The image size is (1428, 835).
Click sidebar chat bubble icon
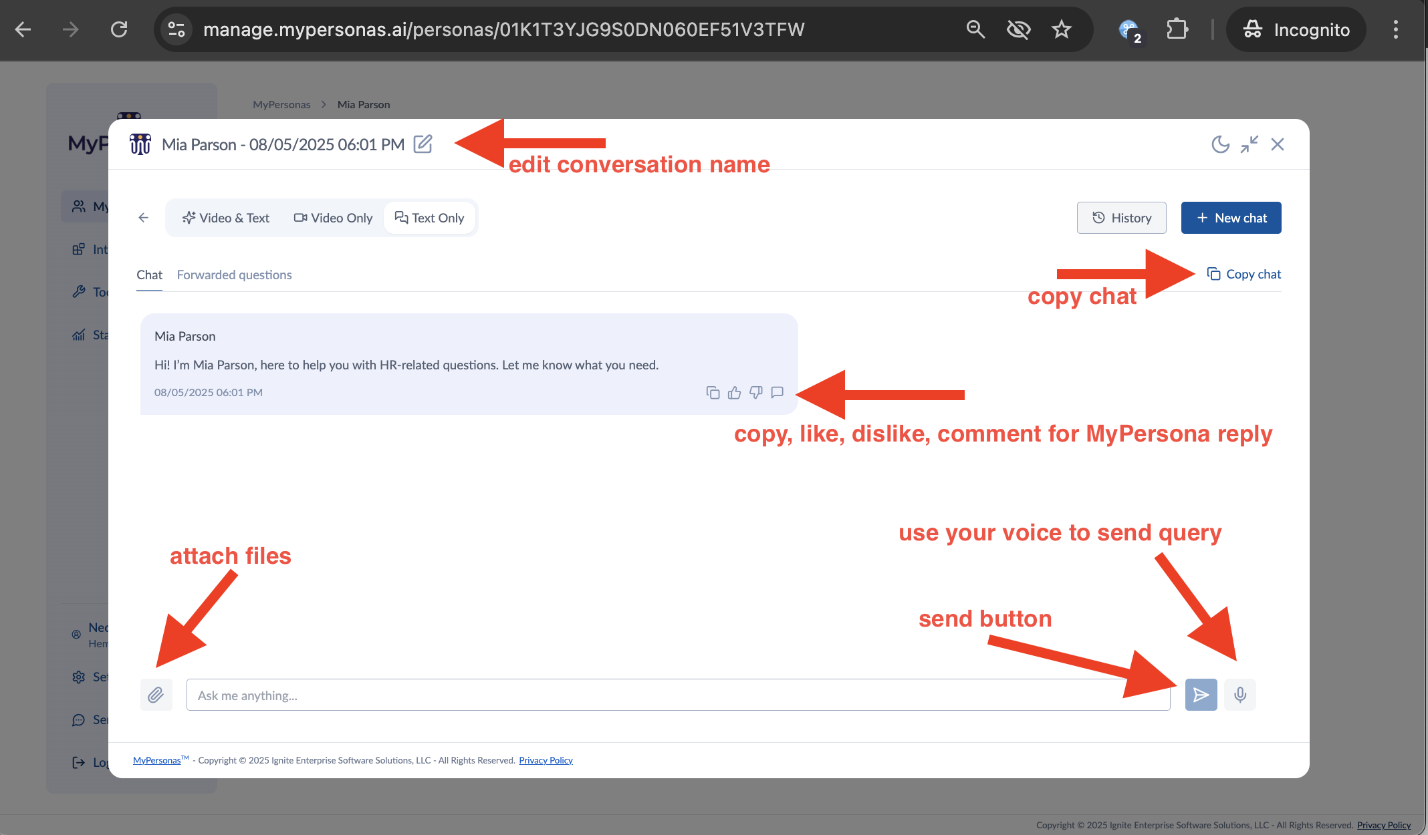(78, 719)
